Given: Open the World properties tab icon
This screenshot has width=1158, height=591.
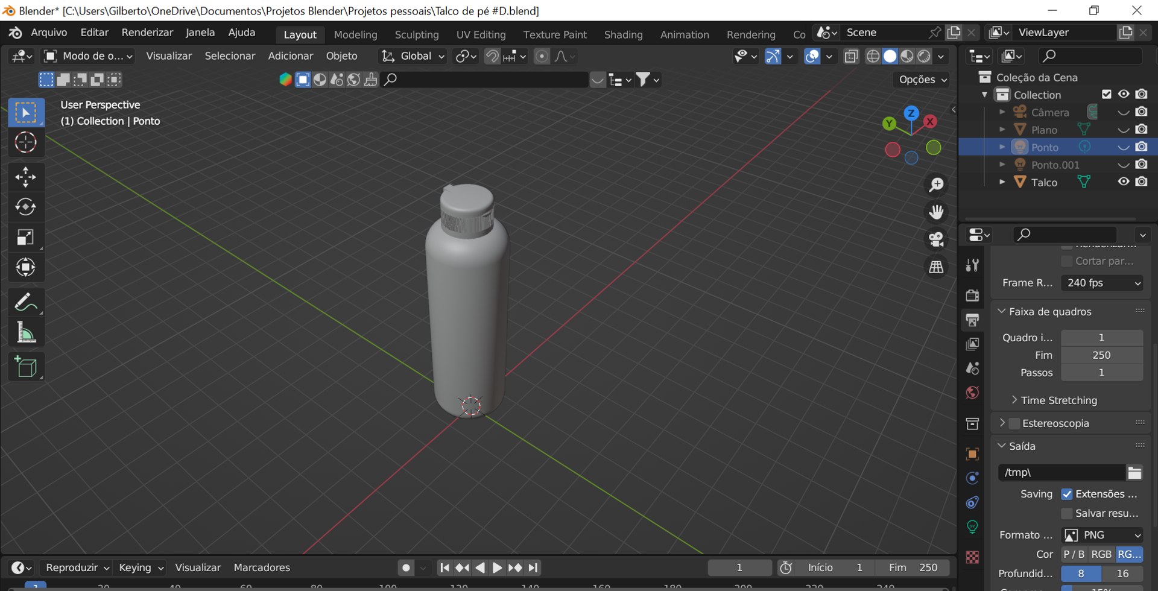Looking at the screenshot, I should [x=972, y=393].
